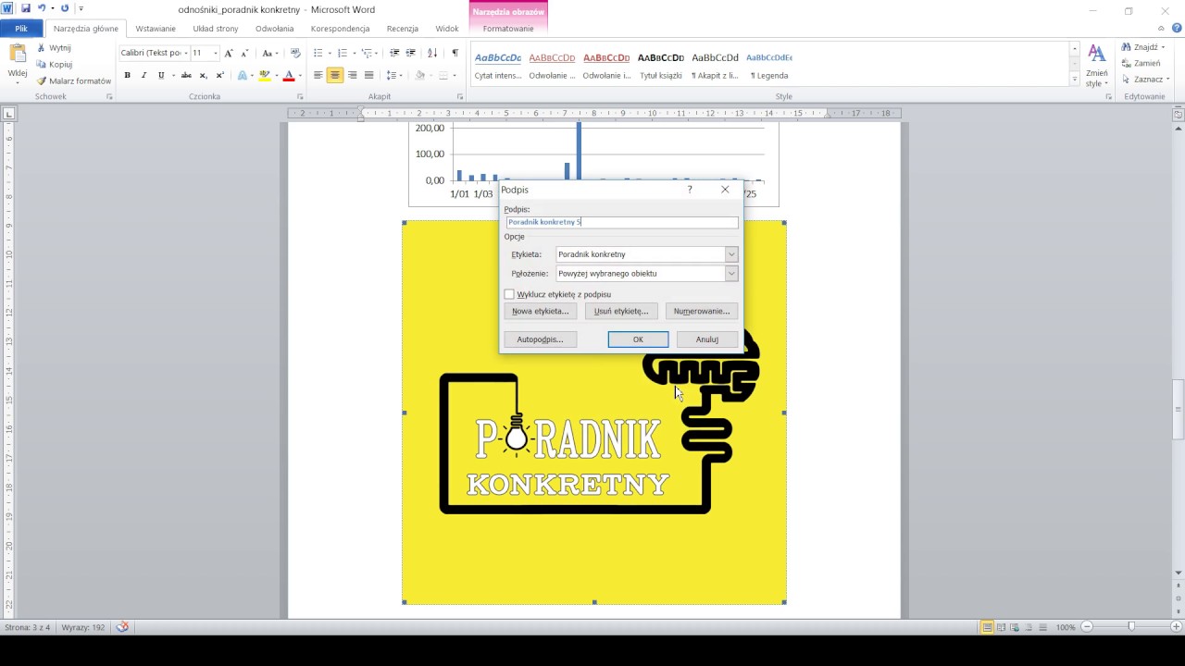
Task: Open the font size dropdown
Action: coord(216,53)
